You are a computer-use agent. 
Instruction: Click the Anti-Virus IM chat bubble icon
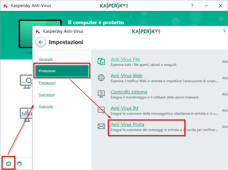(x=101, y=110)
